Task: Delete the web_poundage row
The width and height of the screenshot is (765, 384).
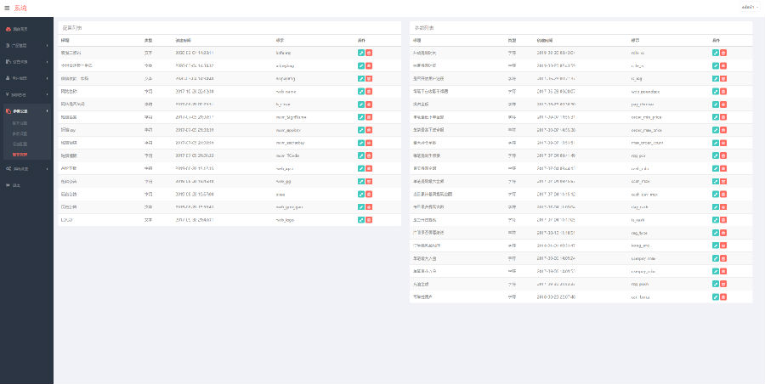Action: (x=723, y=91)
